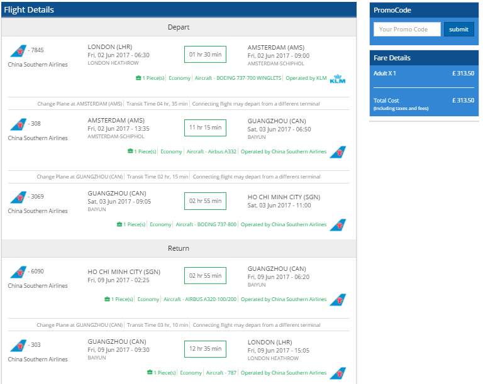Click 'AMSTERDAM (AMS)' arrival city of flight 7845
The image size is (483, 384).
(x=275, y=47)
